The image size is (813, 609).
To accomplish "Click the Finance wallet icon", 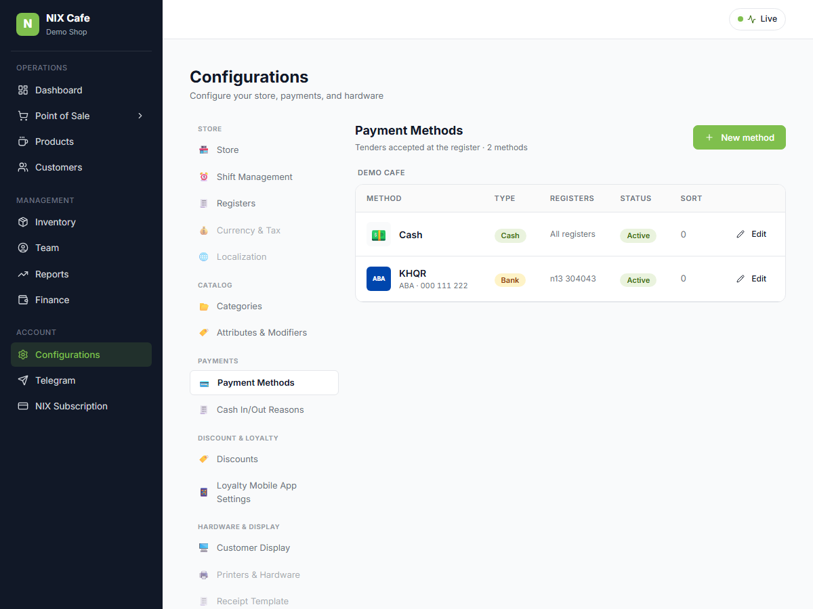I will click(23, 300).
